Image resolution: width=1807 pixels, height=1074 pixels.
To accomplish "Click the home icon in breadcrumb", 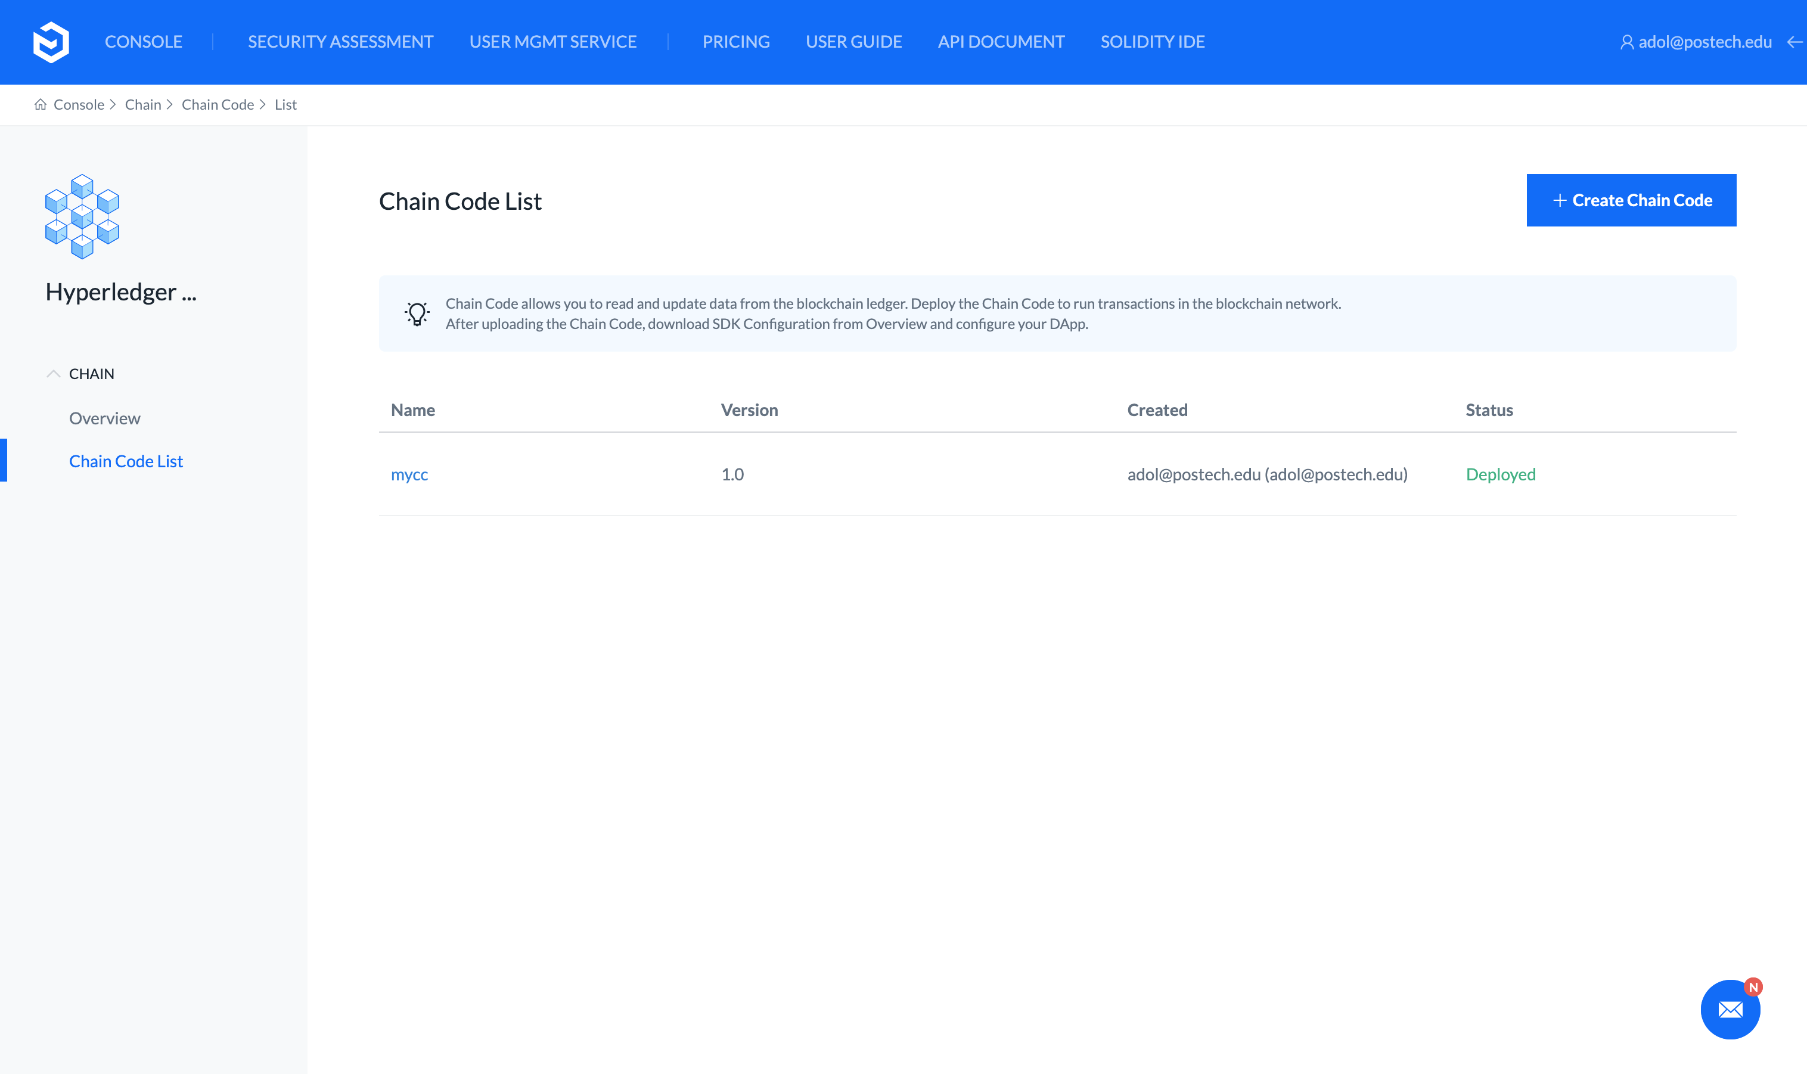I will click(41, 105).
